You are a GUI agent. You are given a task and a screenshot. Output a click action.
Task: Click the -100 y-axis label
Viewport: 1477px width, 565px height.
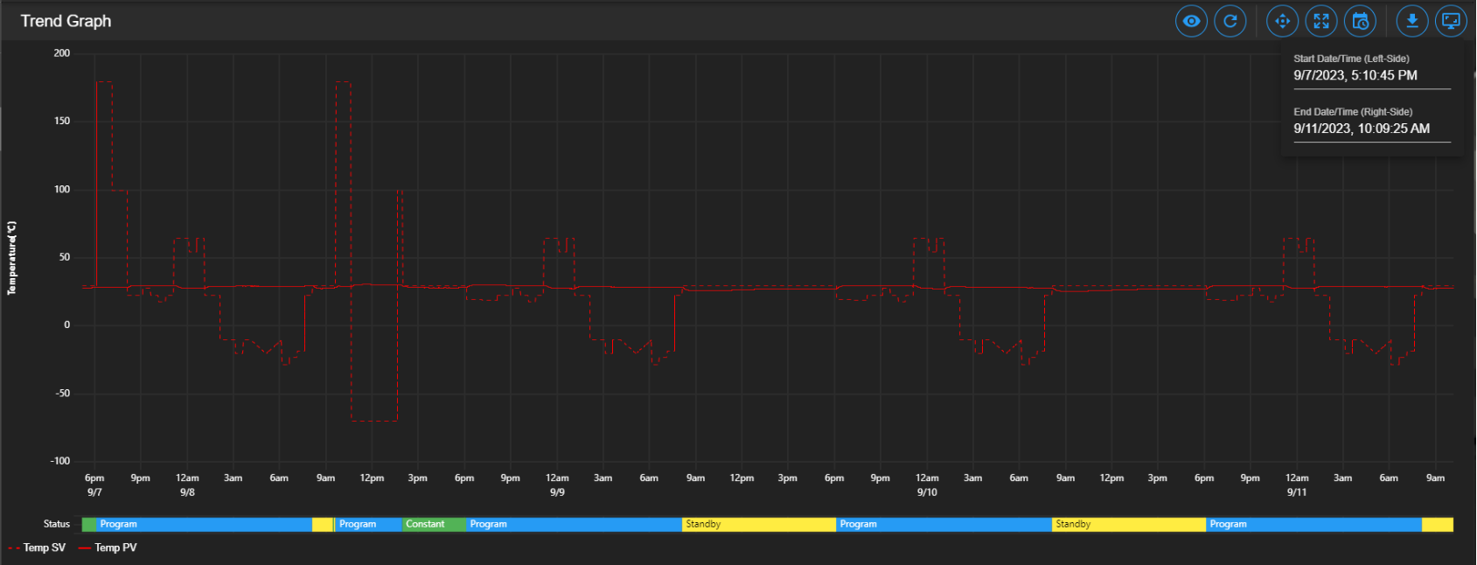60,461
